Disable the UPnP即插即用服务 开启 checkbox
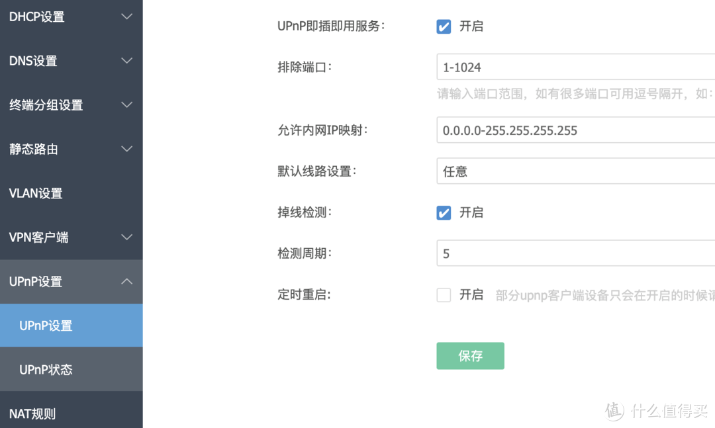The width and height of the screenshot is (715, 428). click(x=443, y=26)
